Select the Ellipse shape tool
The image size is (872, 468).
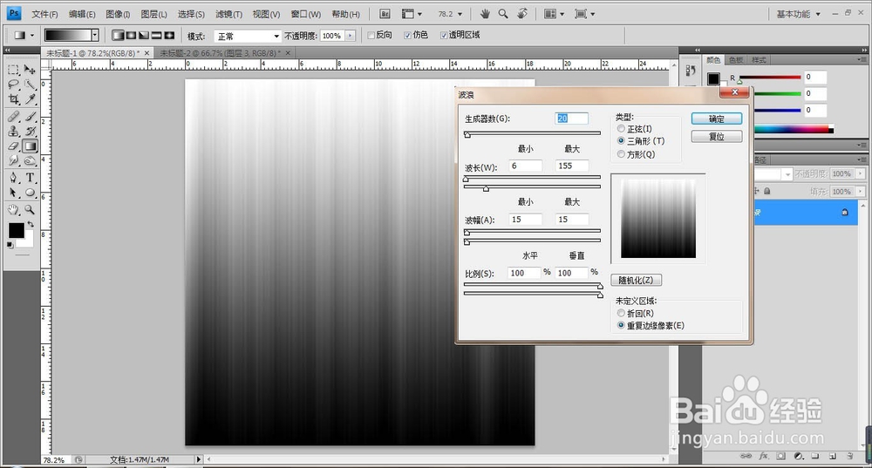pyautogui.click(x=30, y=193)
